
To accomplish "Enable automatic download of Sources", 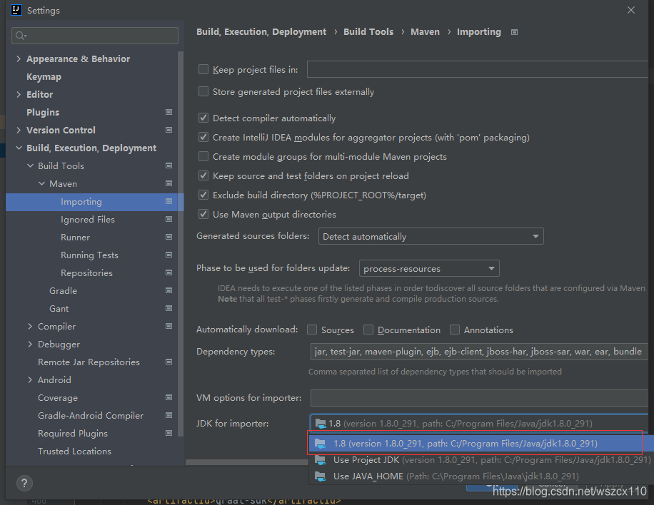I will coord(312,330).
